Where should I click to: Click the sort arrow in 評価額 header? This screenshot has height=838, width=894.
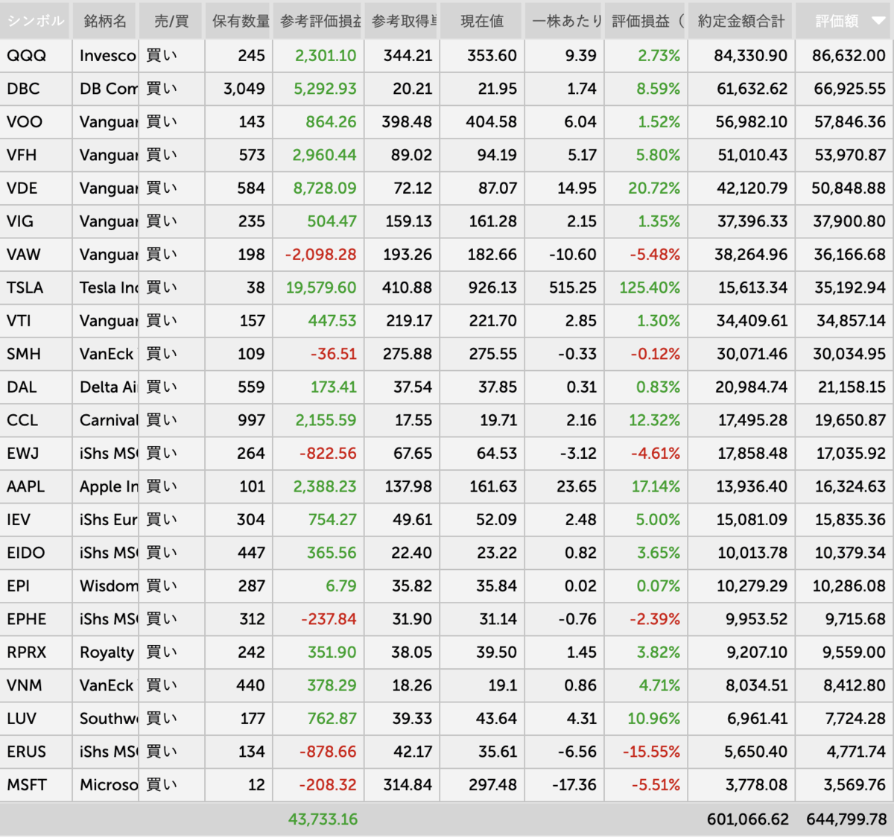879,21
